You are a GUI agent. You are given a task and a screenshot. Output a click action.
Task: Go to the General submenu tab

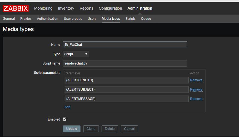pyautogui.click(x=9, y=19)
